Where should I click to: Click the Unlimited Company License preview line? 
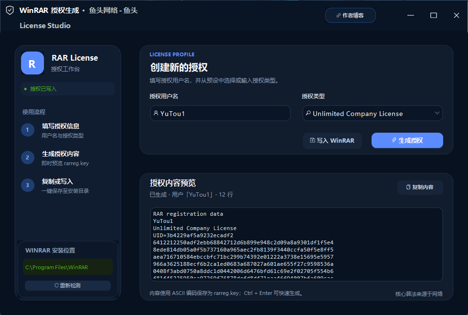[195, 228]
